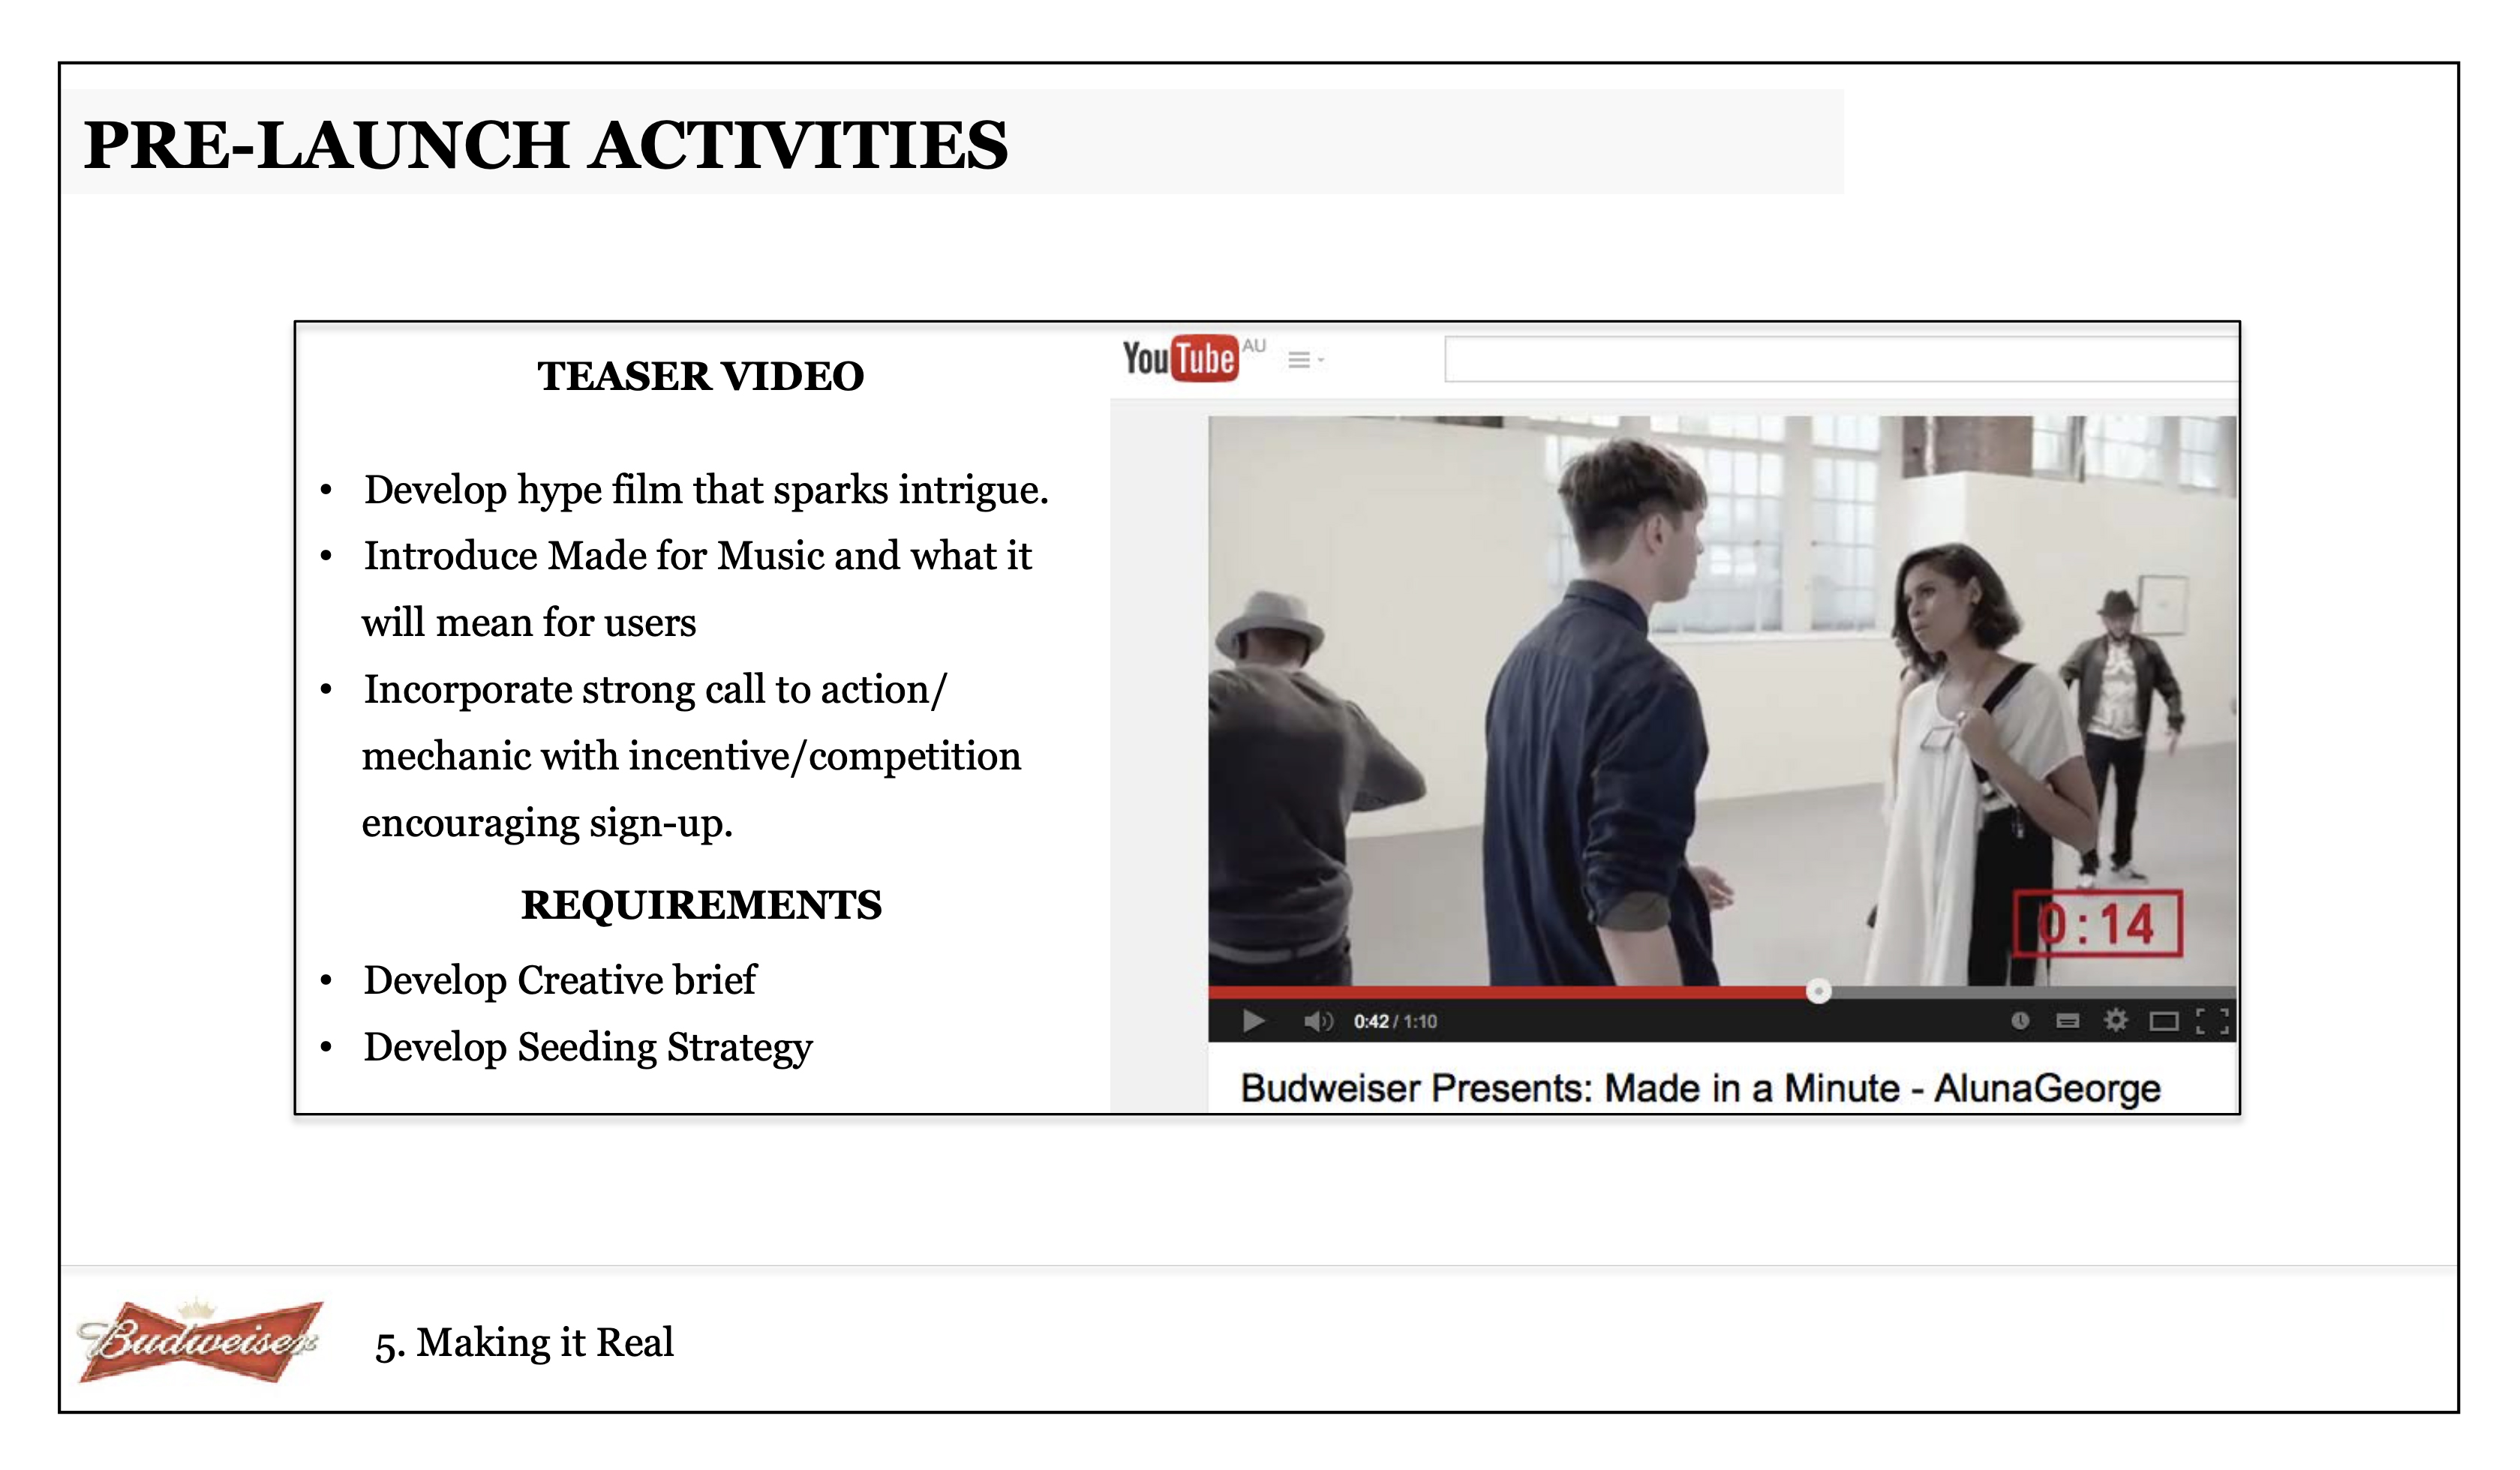Click the 'TEASER VIDEO' heading
The image size is (2520, 1470).
click(701, 376)
